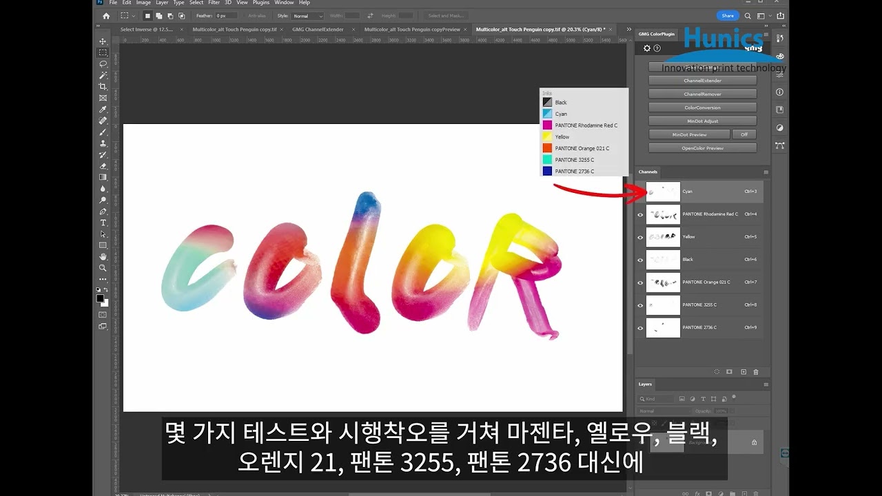The image size is (882, 496).
Task: Select the Blur tool
Action: [x=103, y=189]
